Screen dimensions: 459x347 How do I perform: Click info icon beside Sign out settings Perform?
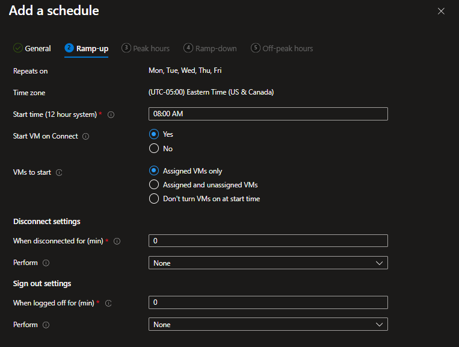click(x=46, y=325)
